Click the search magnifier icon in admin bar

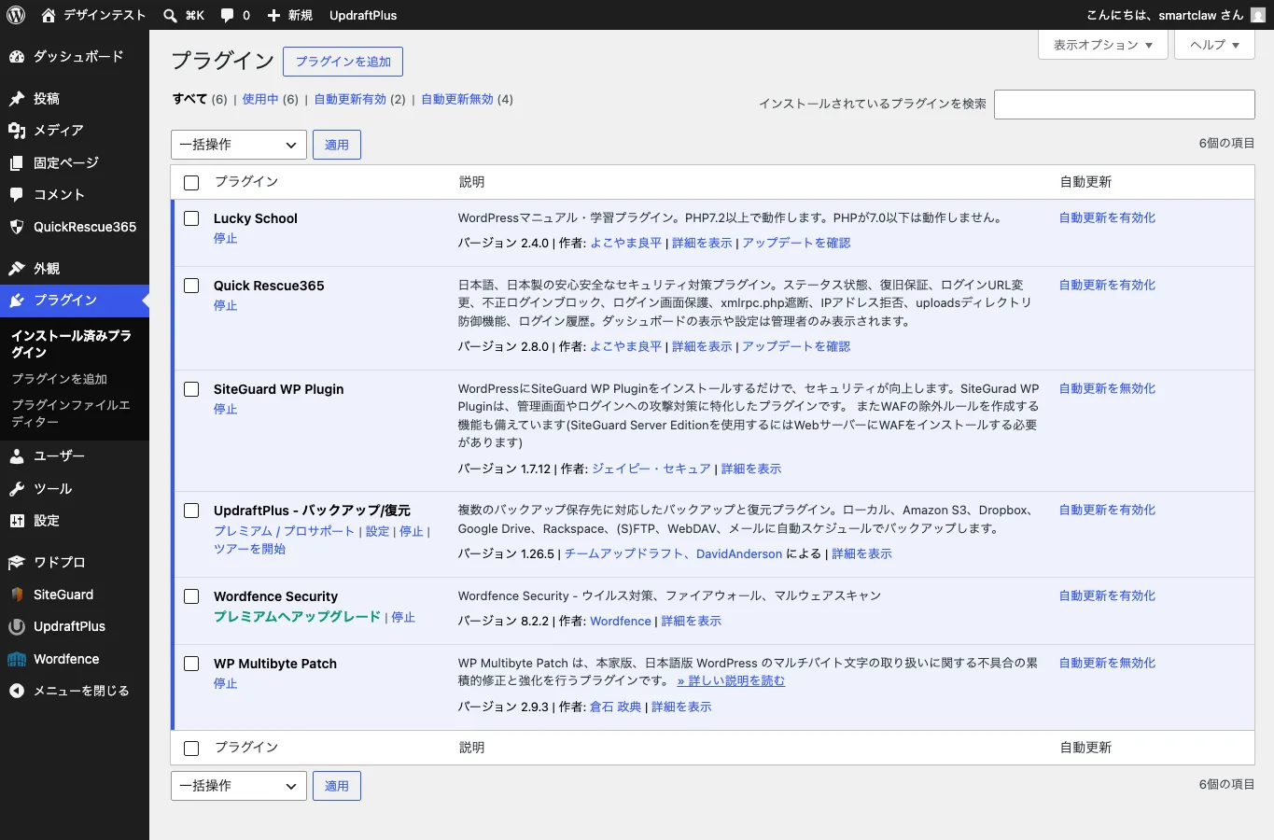(x=170, y=15)
